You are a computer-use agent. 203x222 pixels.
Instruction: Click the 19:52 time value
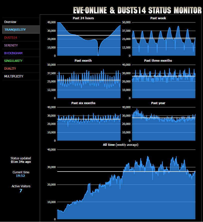(x=20, y=176)
